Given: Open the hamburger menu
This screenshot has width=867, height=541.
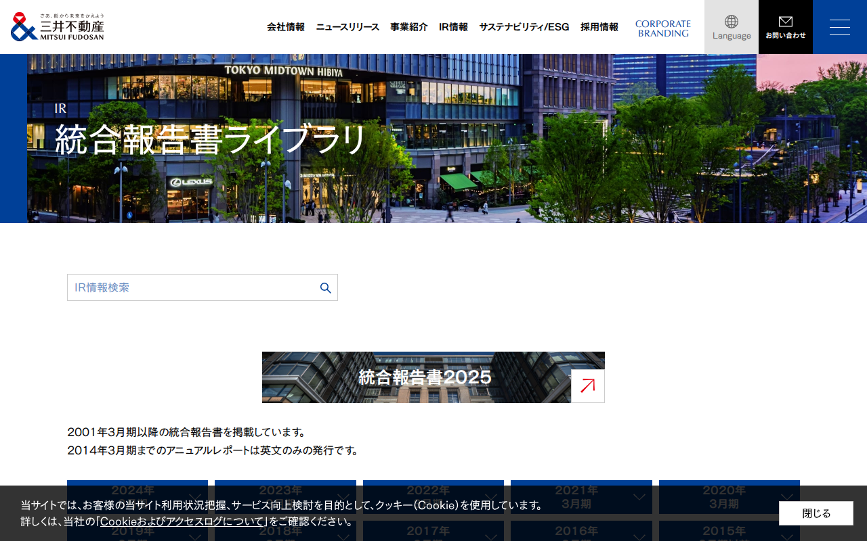Looking at the screenshot, I should click(x=840, y=27).
